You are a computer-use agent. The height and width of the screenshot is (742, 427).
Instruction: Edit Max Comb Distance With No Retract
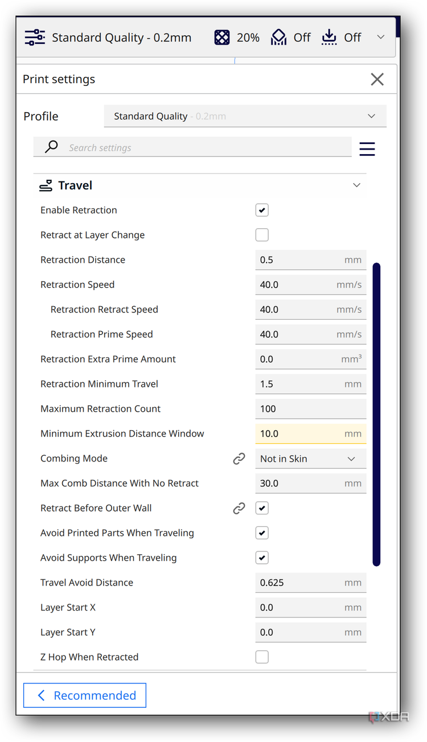coord(311,483)
